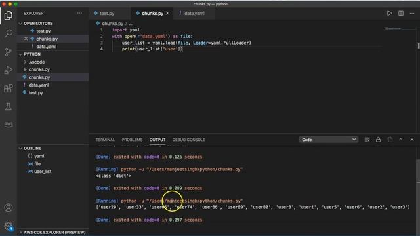
Task: Clear the output panel
Action: click(367, 140)
